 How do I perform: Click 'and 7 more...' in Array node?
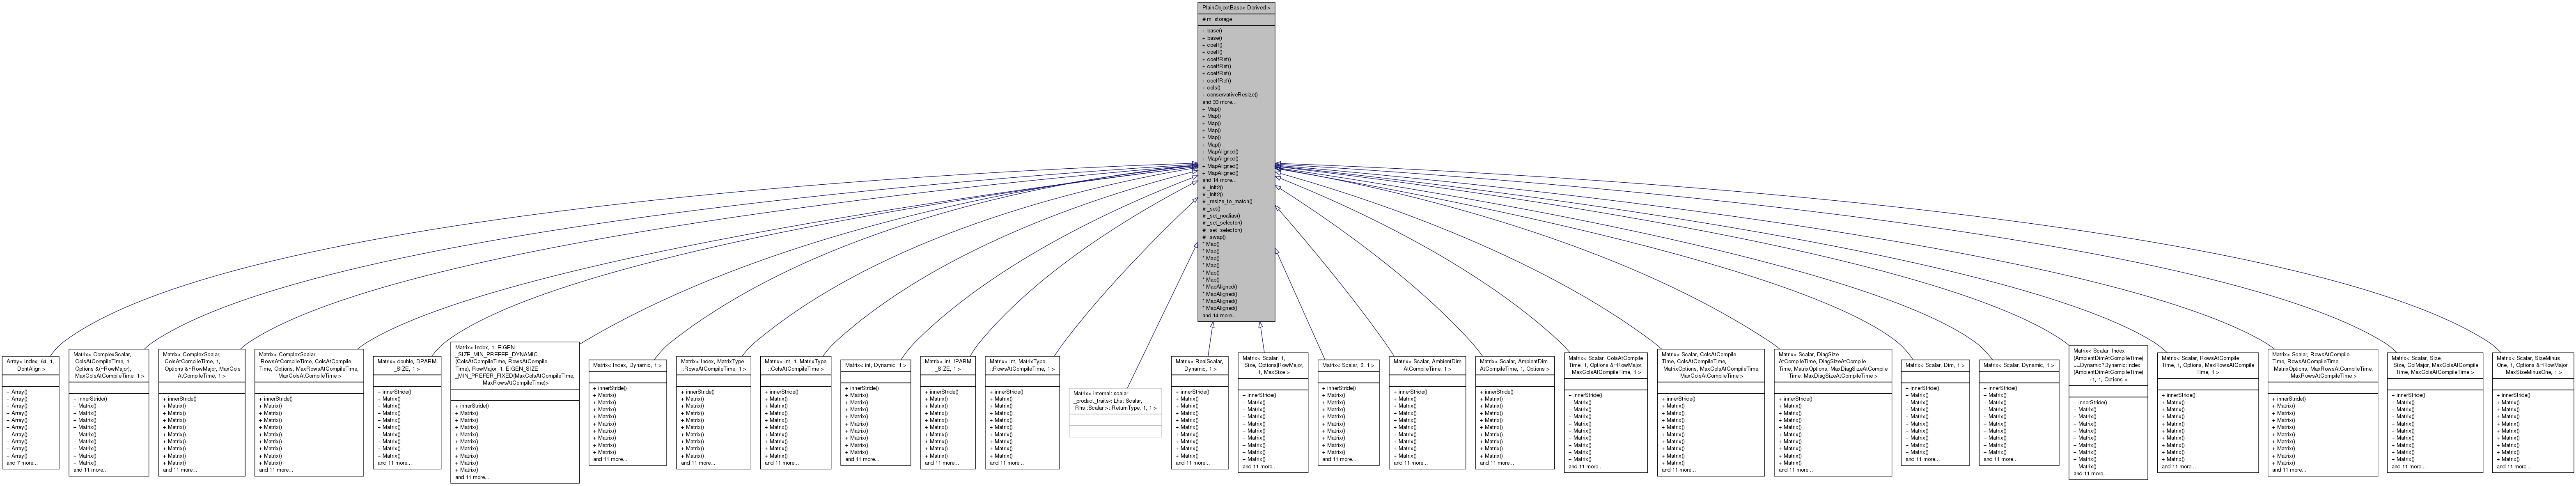(x=22, y=463)
